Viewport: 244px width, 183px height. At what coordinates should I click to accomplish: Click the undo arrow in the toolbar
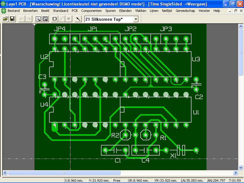[22, 19]
